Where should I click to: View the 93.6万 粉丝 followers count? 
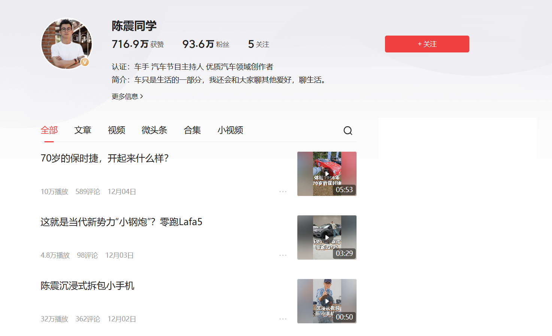click(206, 44)
